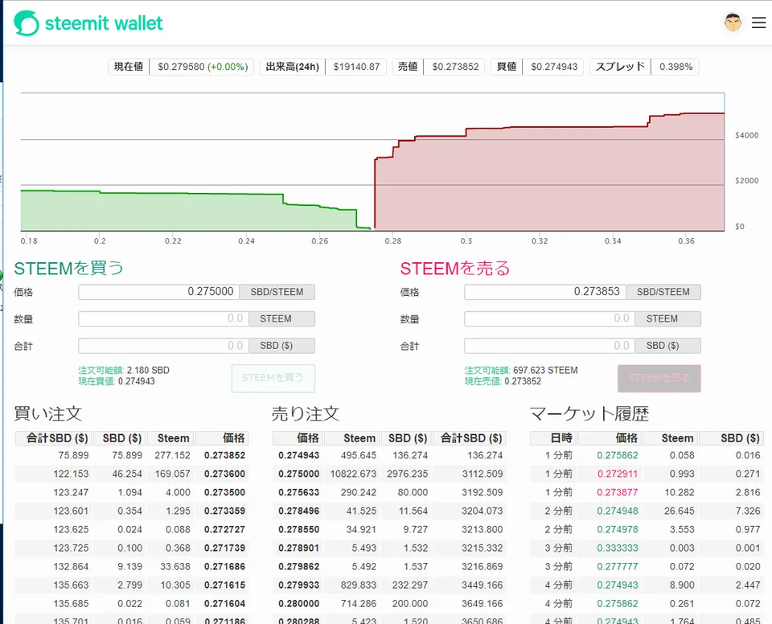Click market history price 0.273877

tap(618, 492)
